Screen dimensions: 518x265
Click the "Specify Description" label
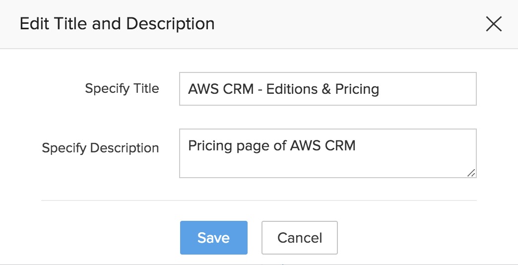point(100,148)
